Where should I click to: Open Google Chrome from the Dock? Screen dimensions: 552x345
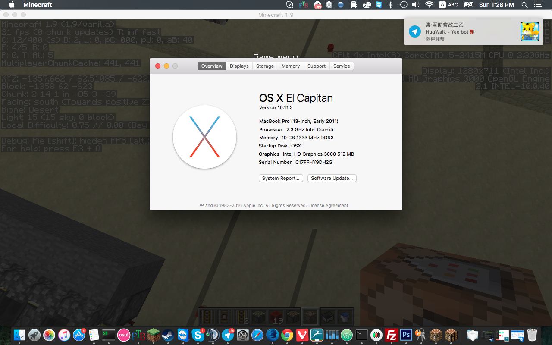(x=287, y=335)
